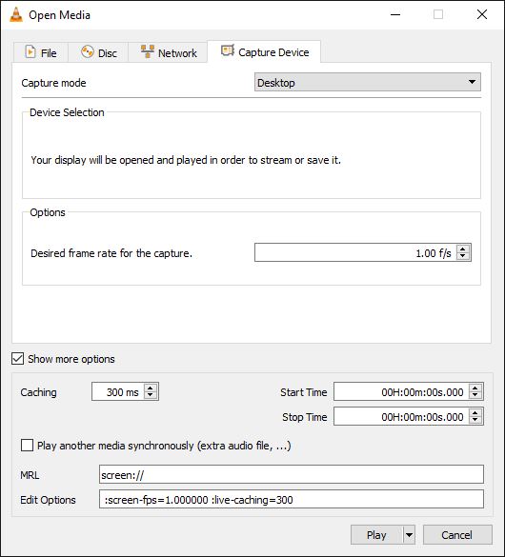Increase Caching value with up arrow
The image size is (505, 557).
pyautogui.click(x=151, y=388)
